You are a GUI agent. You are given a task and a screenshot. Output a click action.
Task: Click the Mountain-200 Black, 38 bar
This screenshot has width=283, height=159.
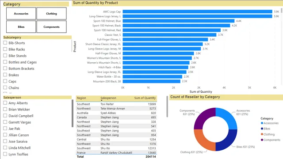coord(151,81)
